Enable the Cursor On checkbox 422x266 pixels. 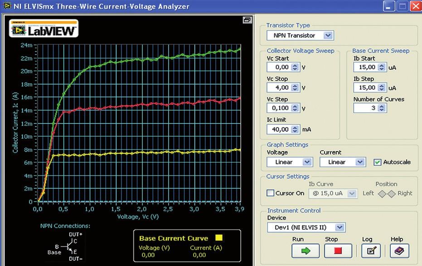coord(270,193)
